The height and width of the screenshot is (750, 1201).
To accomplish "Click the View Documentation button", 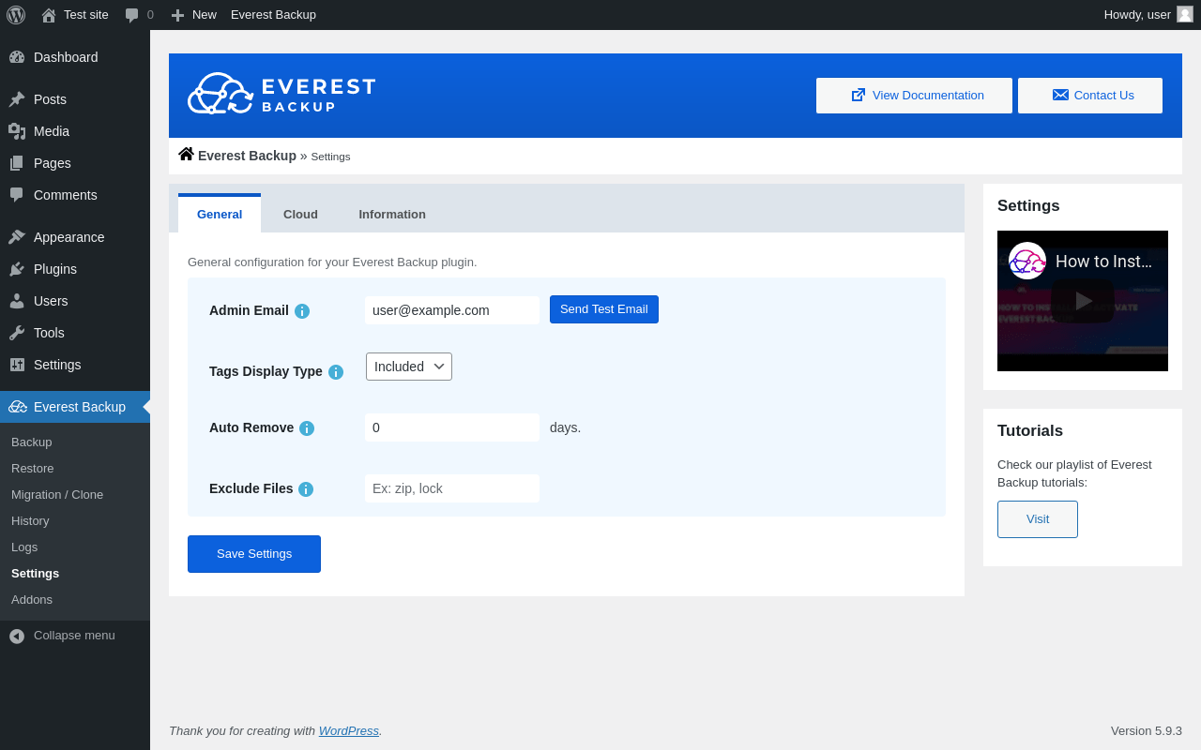I will tap(914, 96).
